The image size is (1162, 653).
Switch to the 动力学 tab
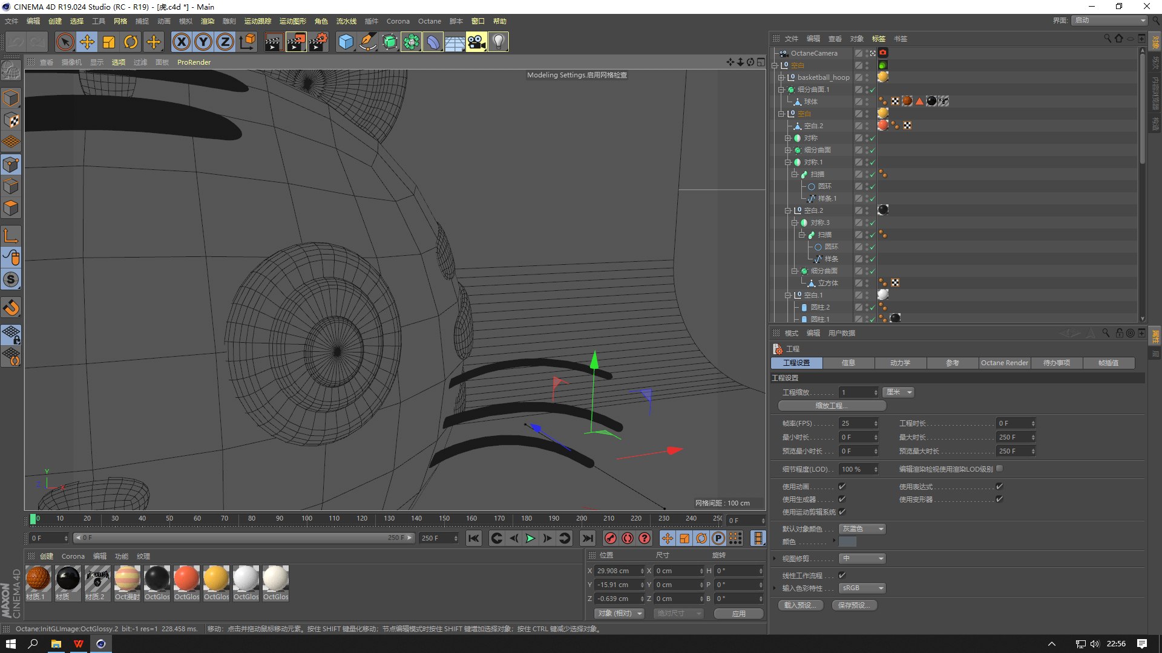coord(900,363)
